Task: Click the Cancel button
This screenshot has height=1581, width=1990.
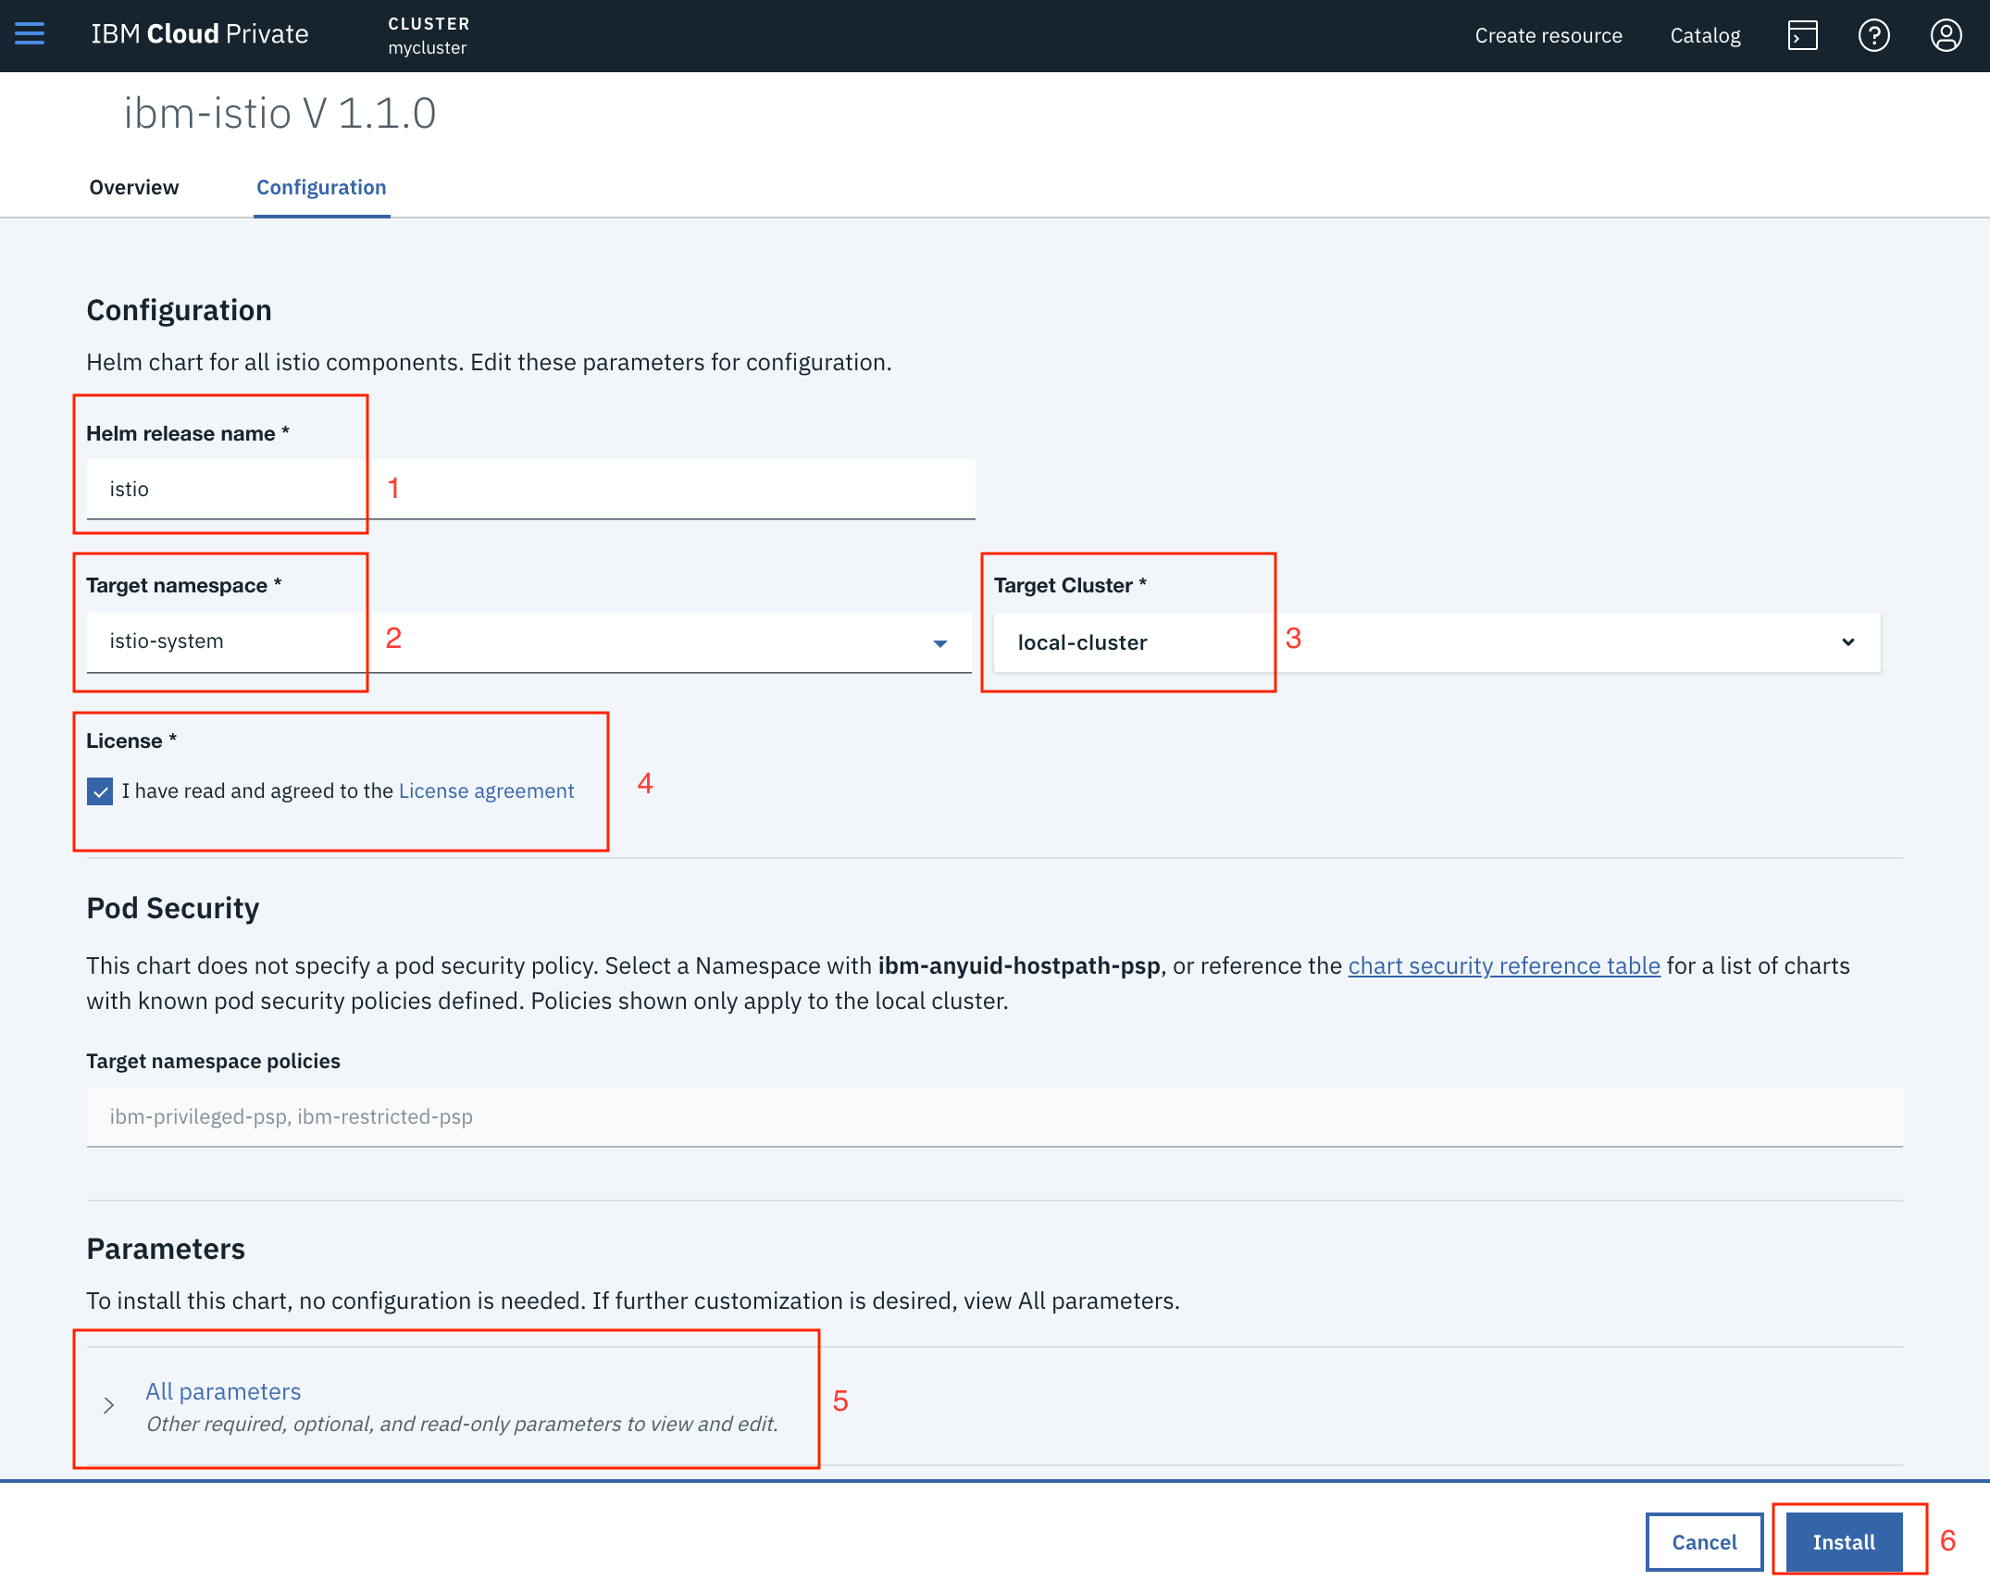Action: (1704, 1542)
